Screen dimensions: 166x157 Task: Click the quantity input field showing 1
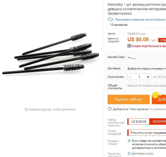[x=139, y=77]
